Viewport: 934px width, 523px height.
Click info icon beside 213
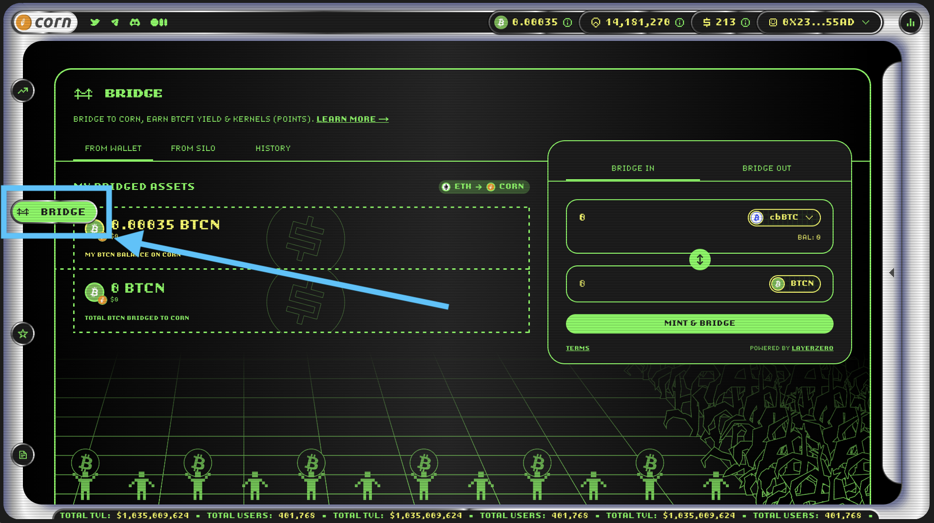pos(745,22)
